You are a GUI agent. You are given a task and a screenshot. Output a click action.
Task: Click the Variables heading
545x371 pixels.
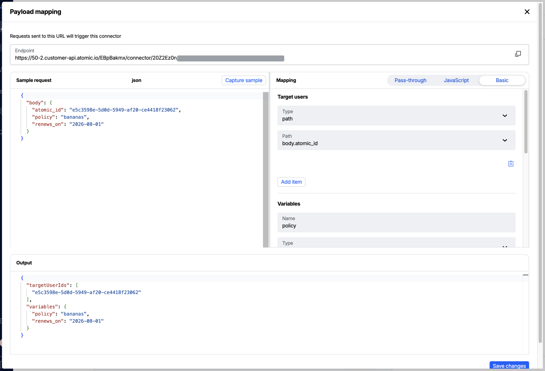click(289, 204)
